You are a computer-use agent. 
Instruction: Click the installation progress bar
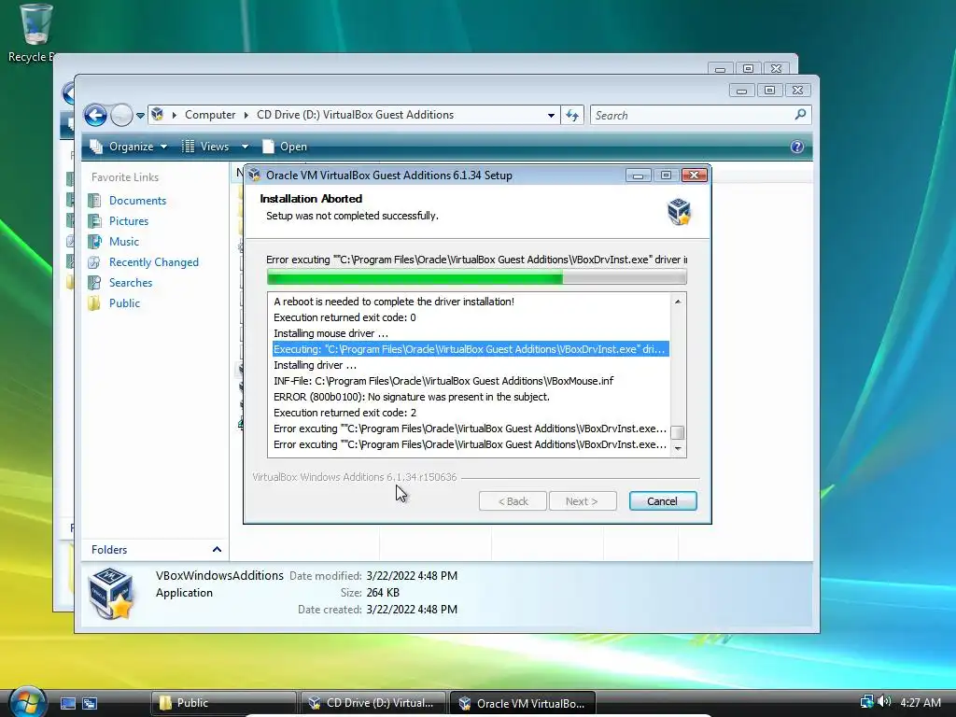click(477, 278)
